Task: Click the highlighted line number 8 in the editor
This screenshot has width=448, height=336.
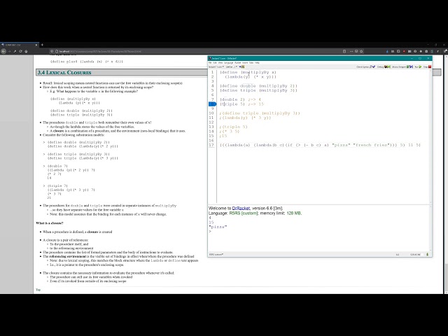Action: 212,104
